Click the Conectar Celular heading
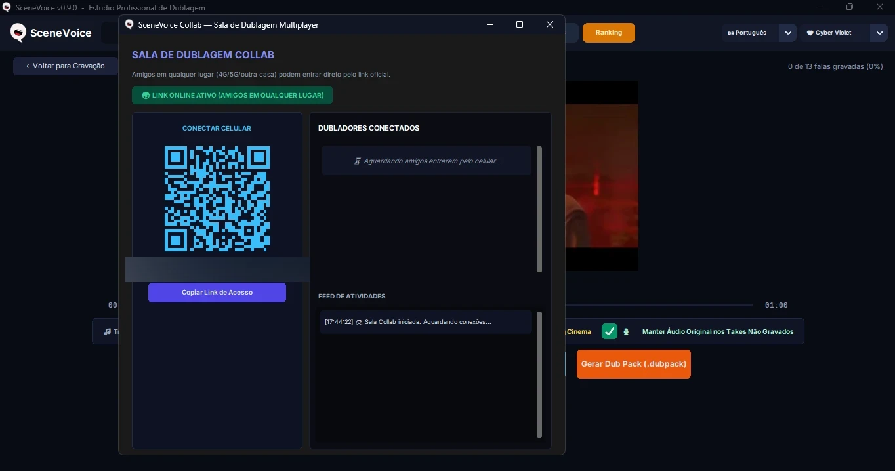The image size is (895, 471). (x=217, y=129)
